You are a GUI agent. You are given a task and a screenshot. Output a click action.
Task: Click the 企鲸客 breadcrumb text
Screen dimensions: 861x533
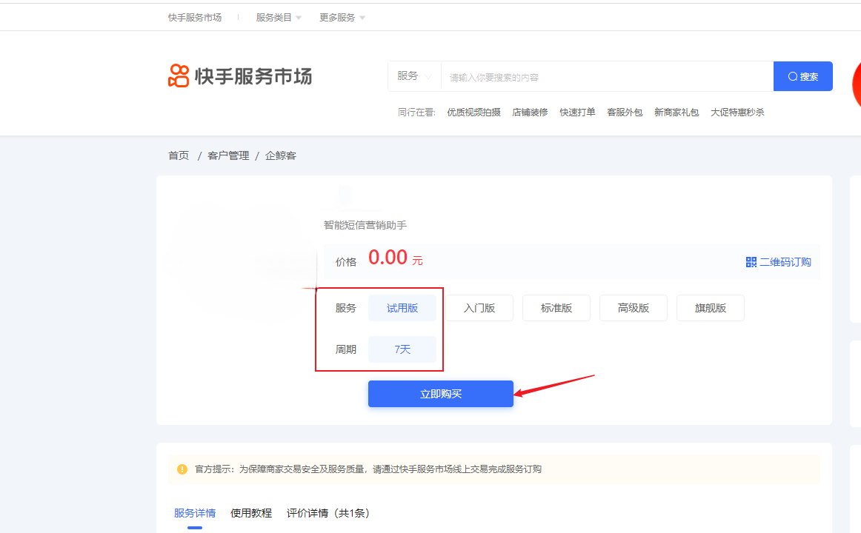pyautogui.click(x=281, y=155)
